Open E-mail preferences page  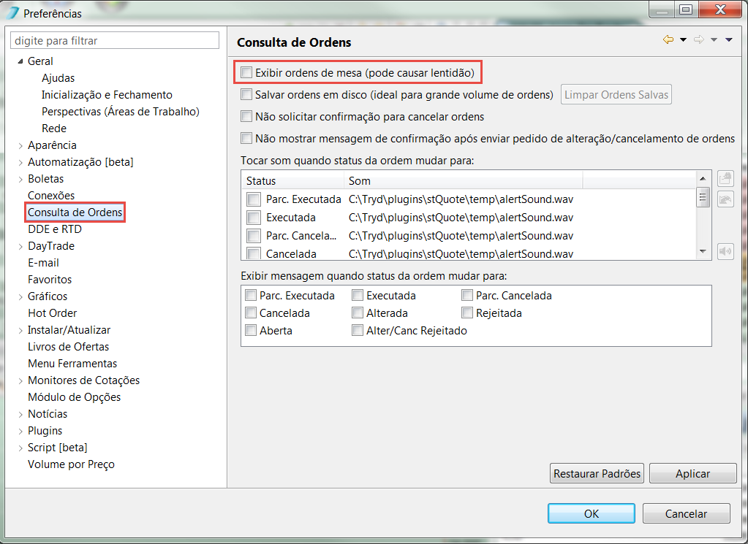tap(43, 262)
